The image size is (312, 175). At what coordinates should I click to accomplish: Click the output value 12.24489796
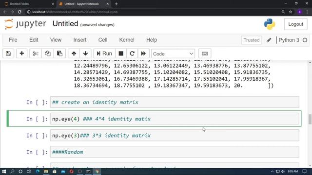(x=91, y=66)
